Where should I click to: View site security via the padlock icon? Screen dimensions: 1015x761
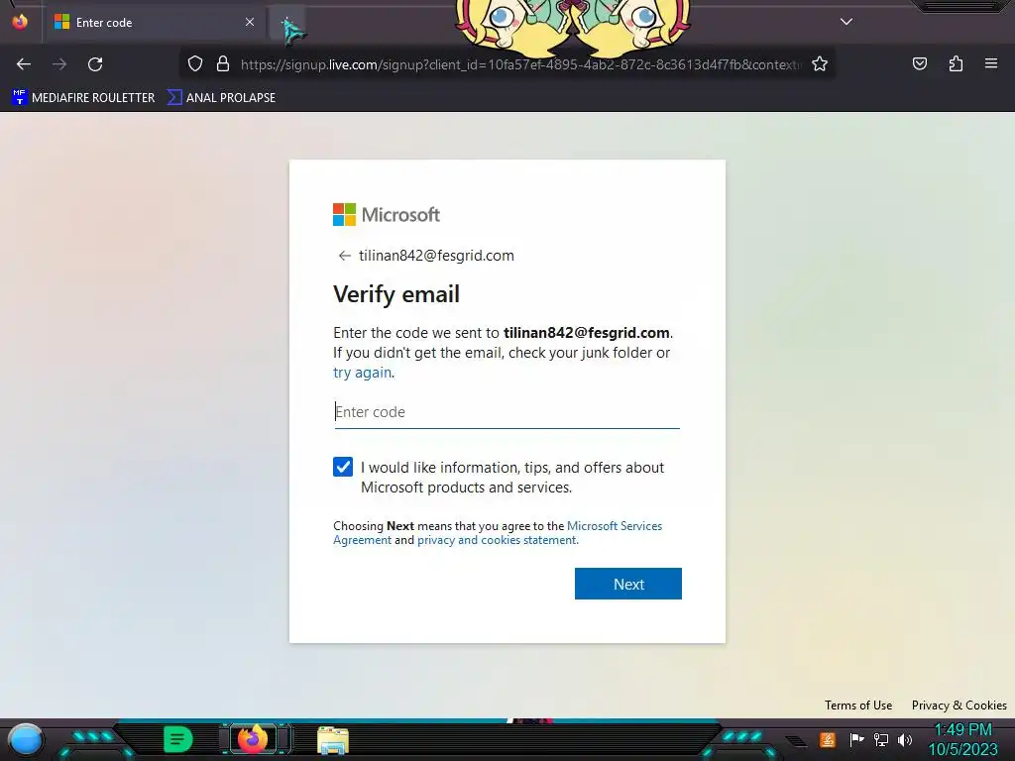tap(223, 64)
